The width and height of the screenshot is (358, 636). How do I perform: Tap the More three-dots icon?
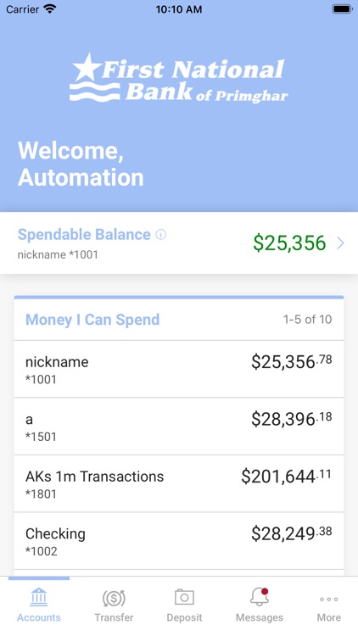[329, 599]
